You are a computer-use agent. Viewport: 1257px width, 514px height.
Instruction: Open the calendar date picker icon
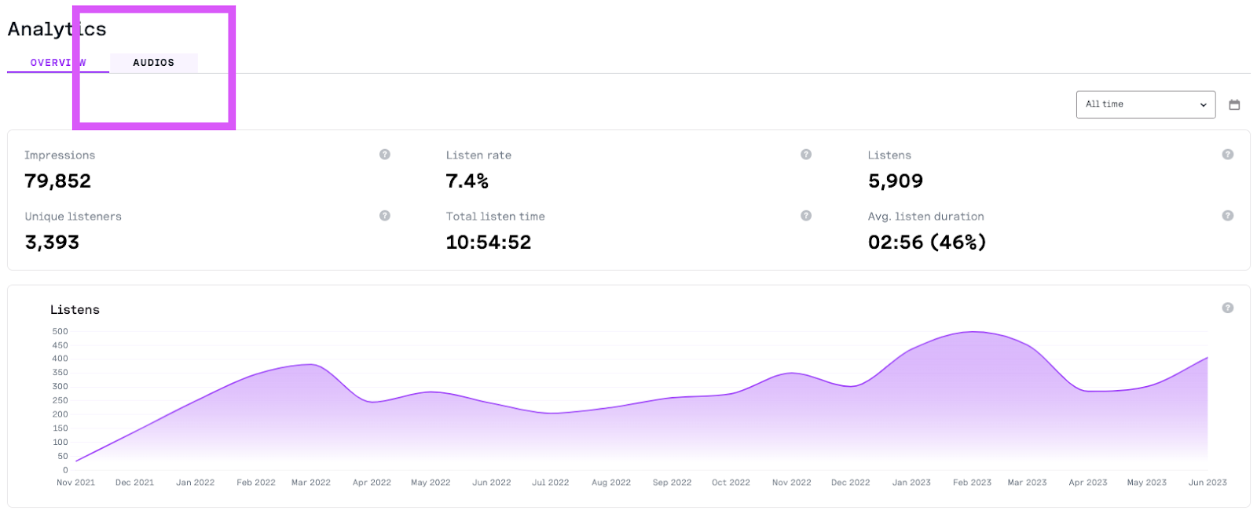click(x=1234, y=104)
